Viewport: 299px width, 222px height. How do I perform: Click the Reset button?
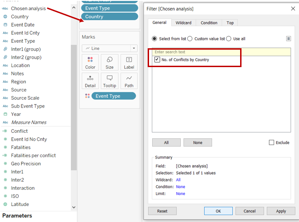(x=162, y=211)
